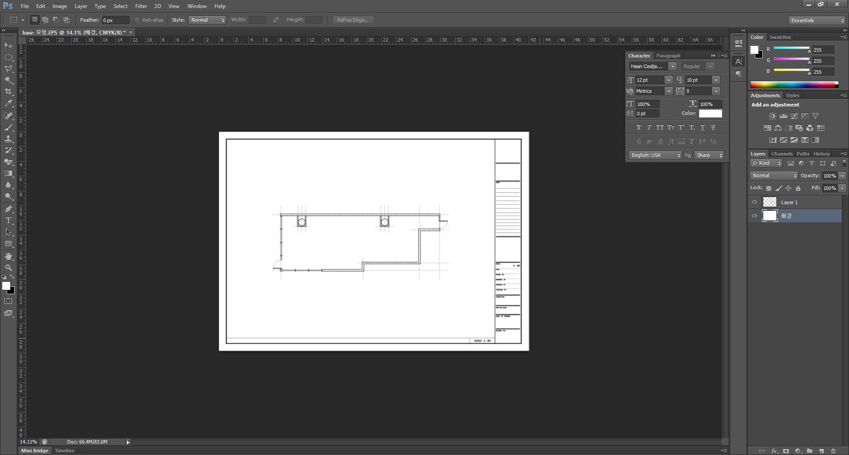This screenshot has height=455, width=849.
Task: Expand the layer blend mode dropdown
Action: tap(774, 176)
